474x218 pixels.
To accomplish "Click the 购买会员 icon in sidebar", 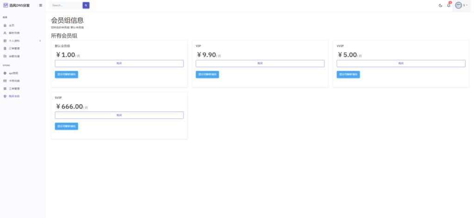I will tap(5, 96).
